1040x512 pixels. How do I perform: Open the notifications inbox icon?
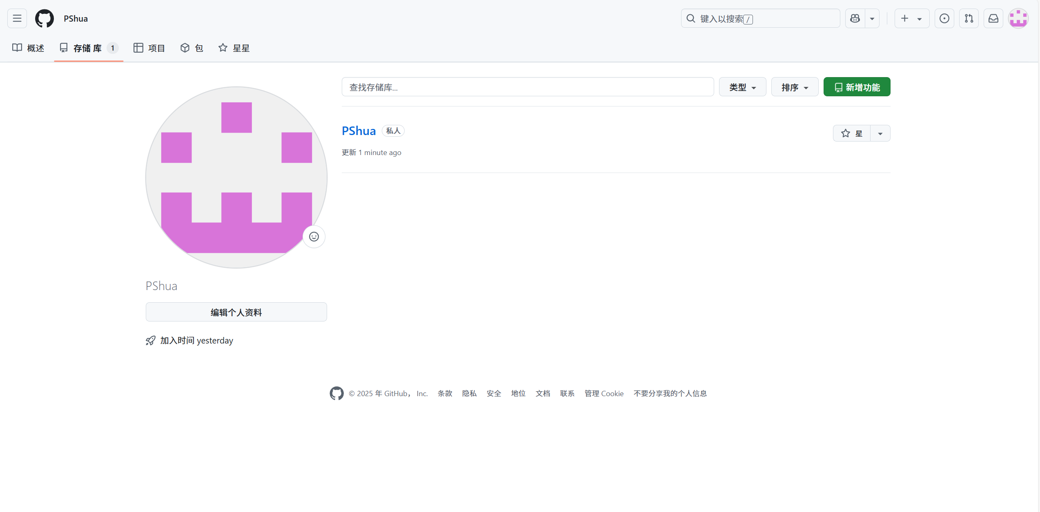(x=993, y=18)
